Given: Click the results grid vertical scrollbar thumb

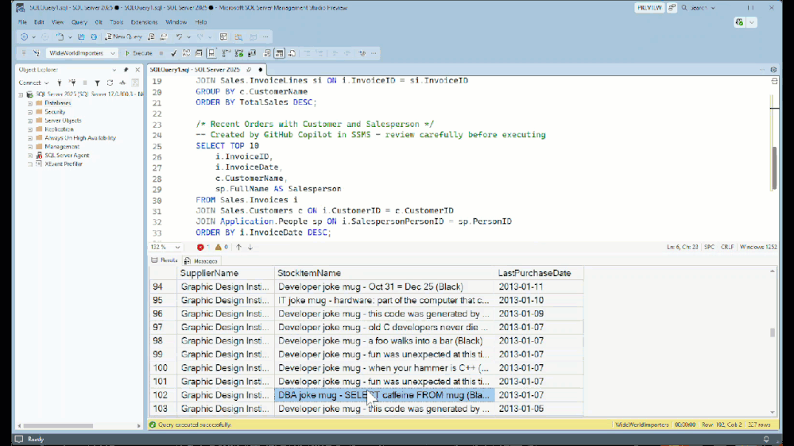Looking at the screenshot, I should (x=772, y=333).
